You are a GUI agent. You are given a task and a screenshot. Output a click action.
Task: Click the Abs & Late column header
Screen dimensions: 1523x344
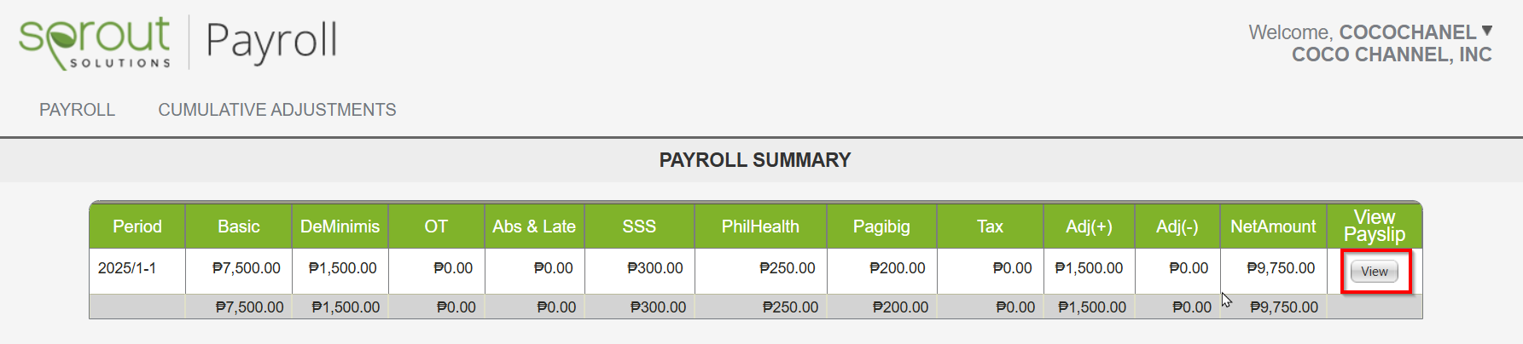pos(534,226)
